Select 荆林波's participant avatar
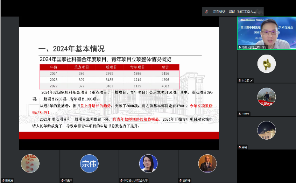296x183 pixels. pos(30,163)
